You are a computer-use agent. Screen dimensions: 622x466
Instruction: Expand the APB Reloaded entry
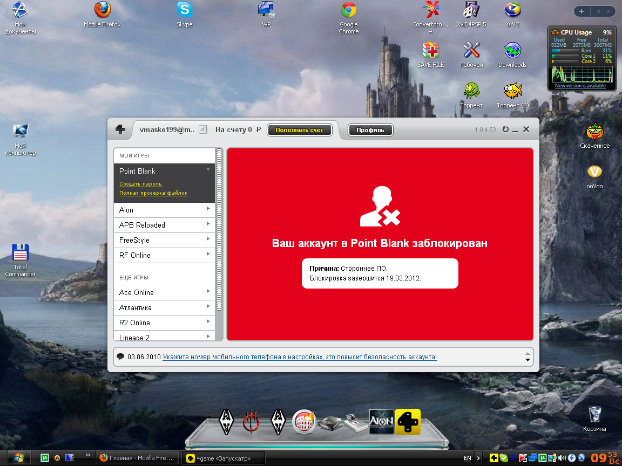click(208, 224)
